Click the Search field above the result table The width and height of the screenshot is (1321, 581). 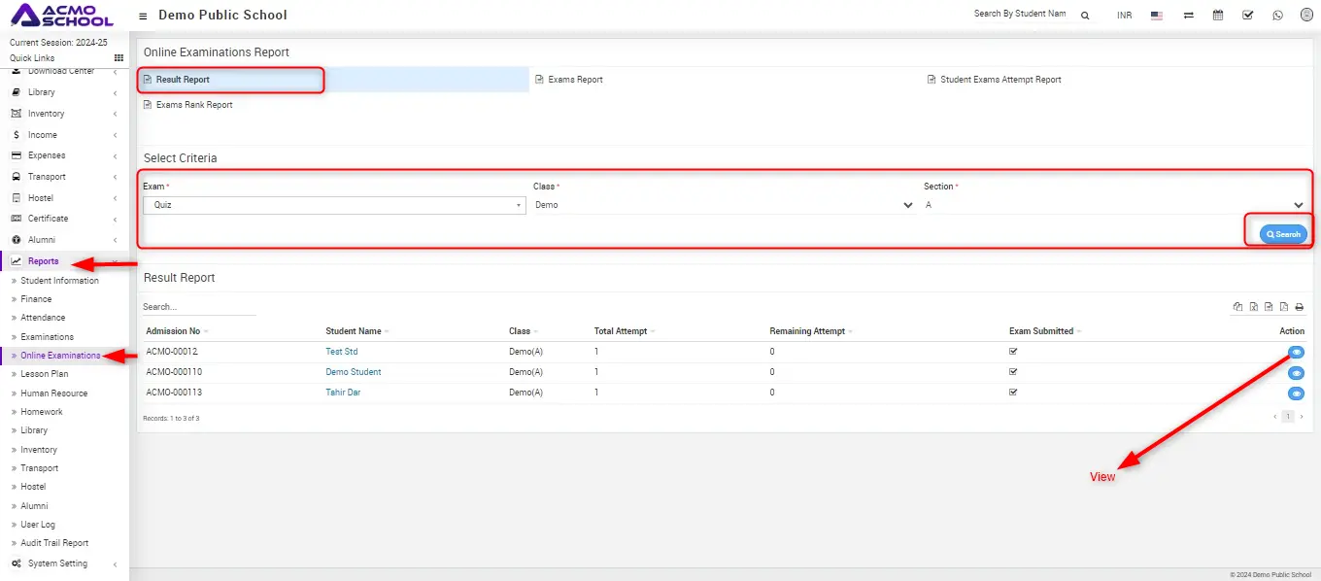tap(198, 307)
